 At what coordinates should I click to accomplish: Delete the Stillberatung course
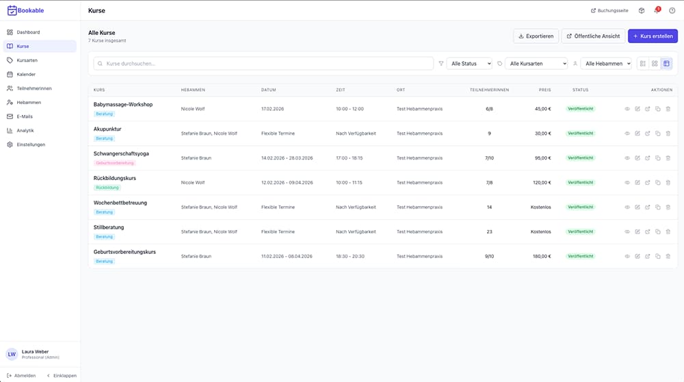(x=668, y=232)
